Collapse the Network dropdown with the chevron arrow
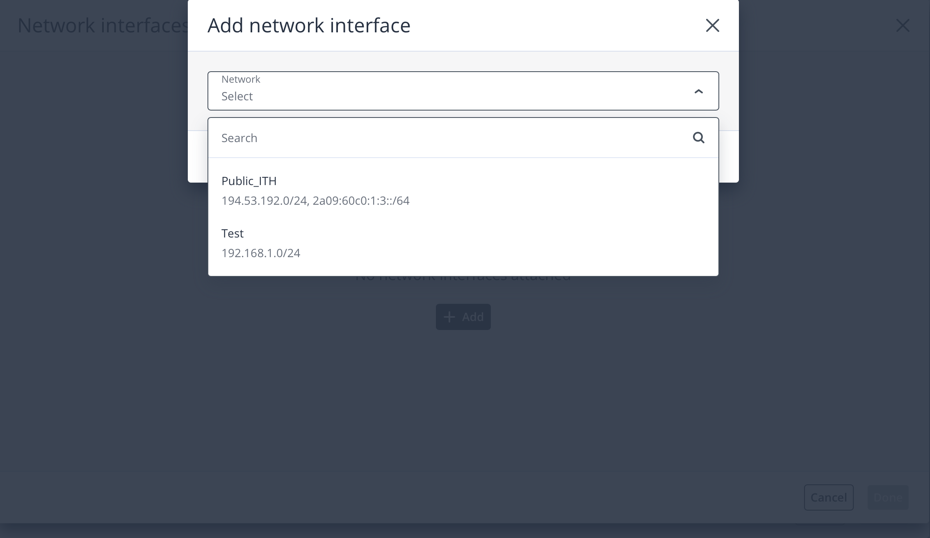The height and width of the screenshot is (538, 930). point(698,91)
